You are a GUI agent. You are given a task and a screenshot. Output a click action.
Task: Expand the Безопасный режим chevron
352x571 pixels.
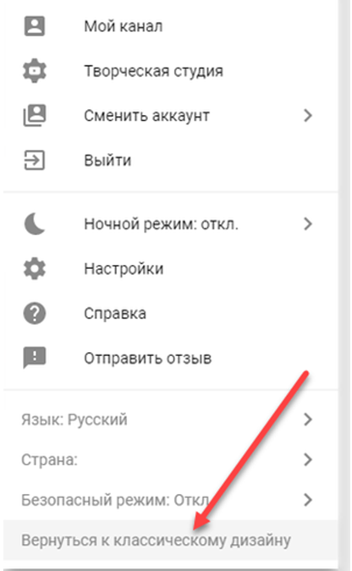(308, 500)
